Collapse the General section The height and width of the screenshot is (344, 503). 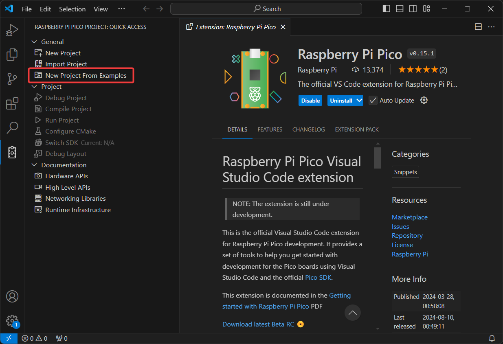(x=35, y=42)
